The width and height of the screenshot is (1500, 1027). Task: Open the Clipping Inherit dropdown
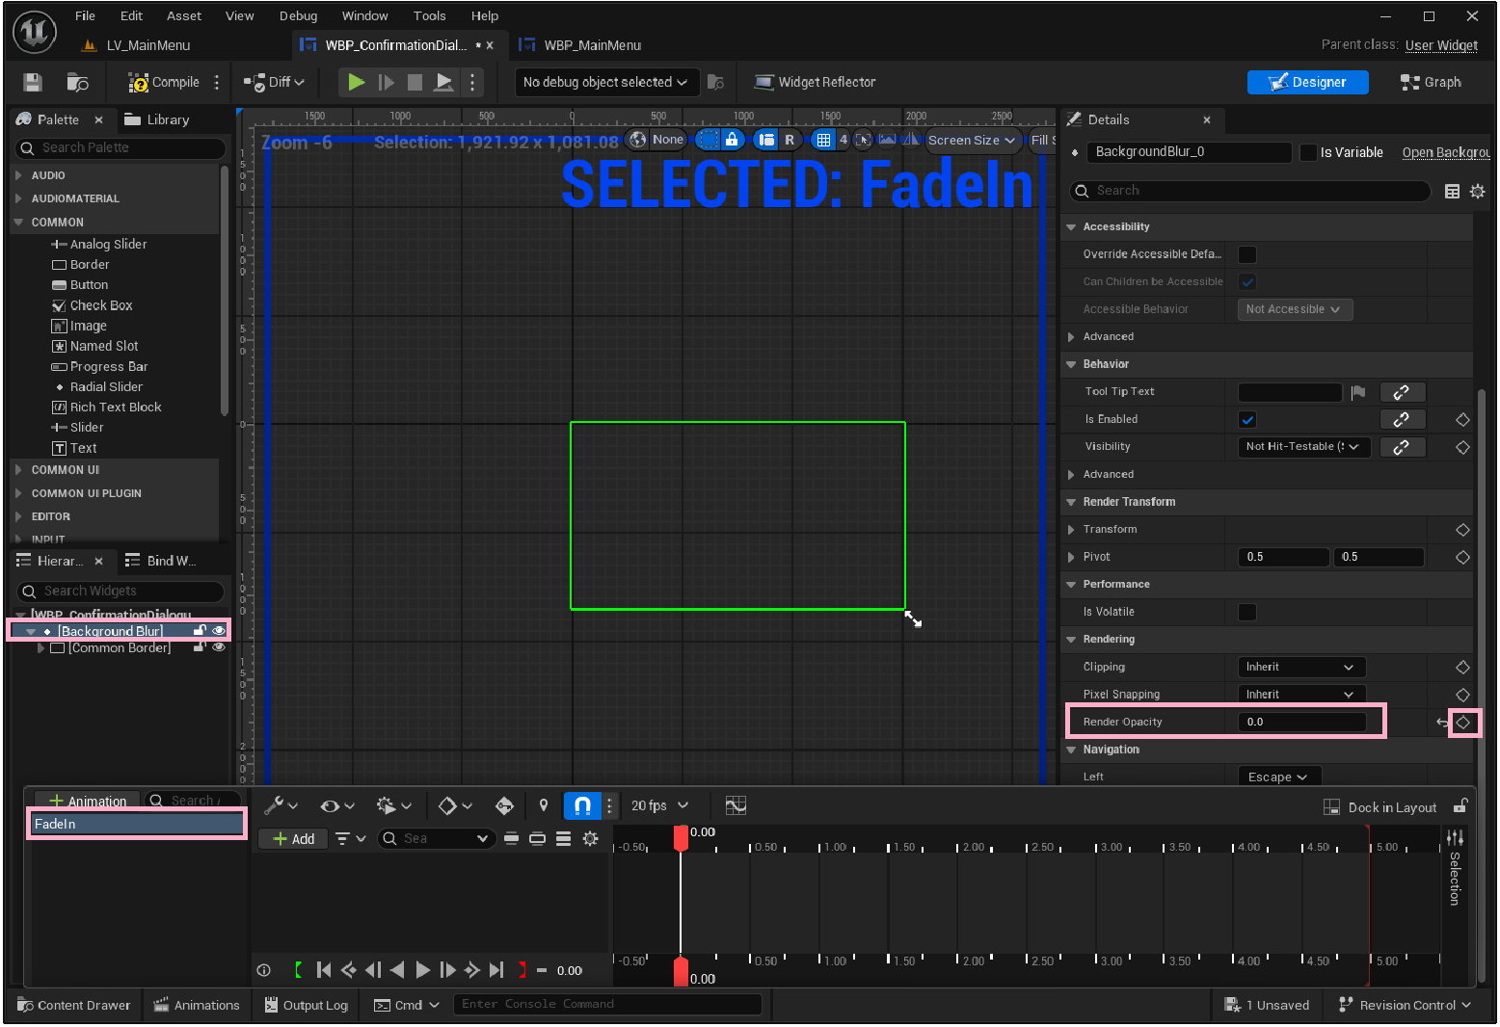[x=1301, y=668]
